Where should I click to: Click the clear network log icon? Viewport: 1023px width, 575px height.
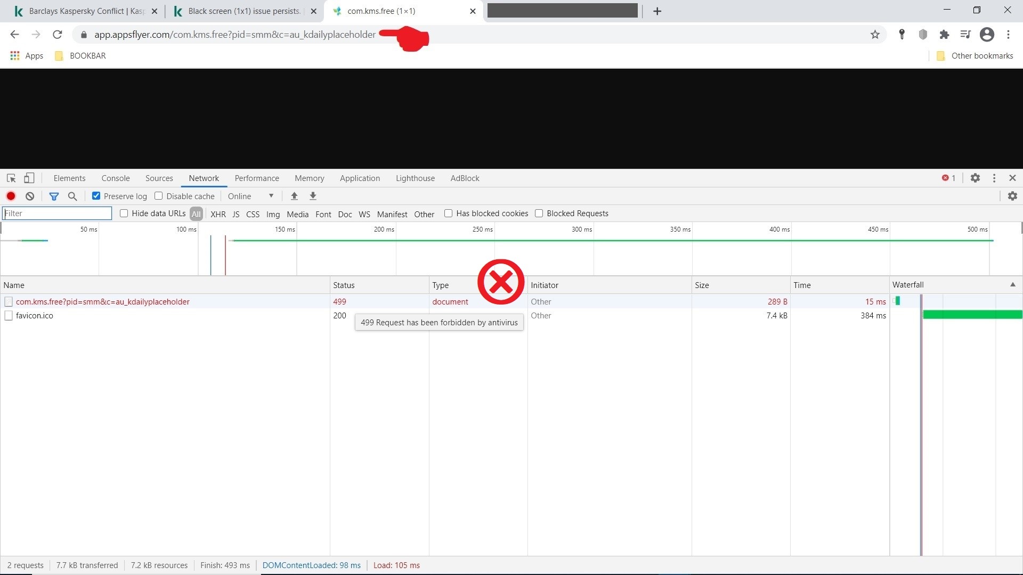30,196
